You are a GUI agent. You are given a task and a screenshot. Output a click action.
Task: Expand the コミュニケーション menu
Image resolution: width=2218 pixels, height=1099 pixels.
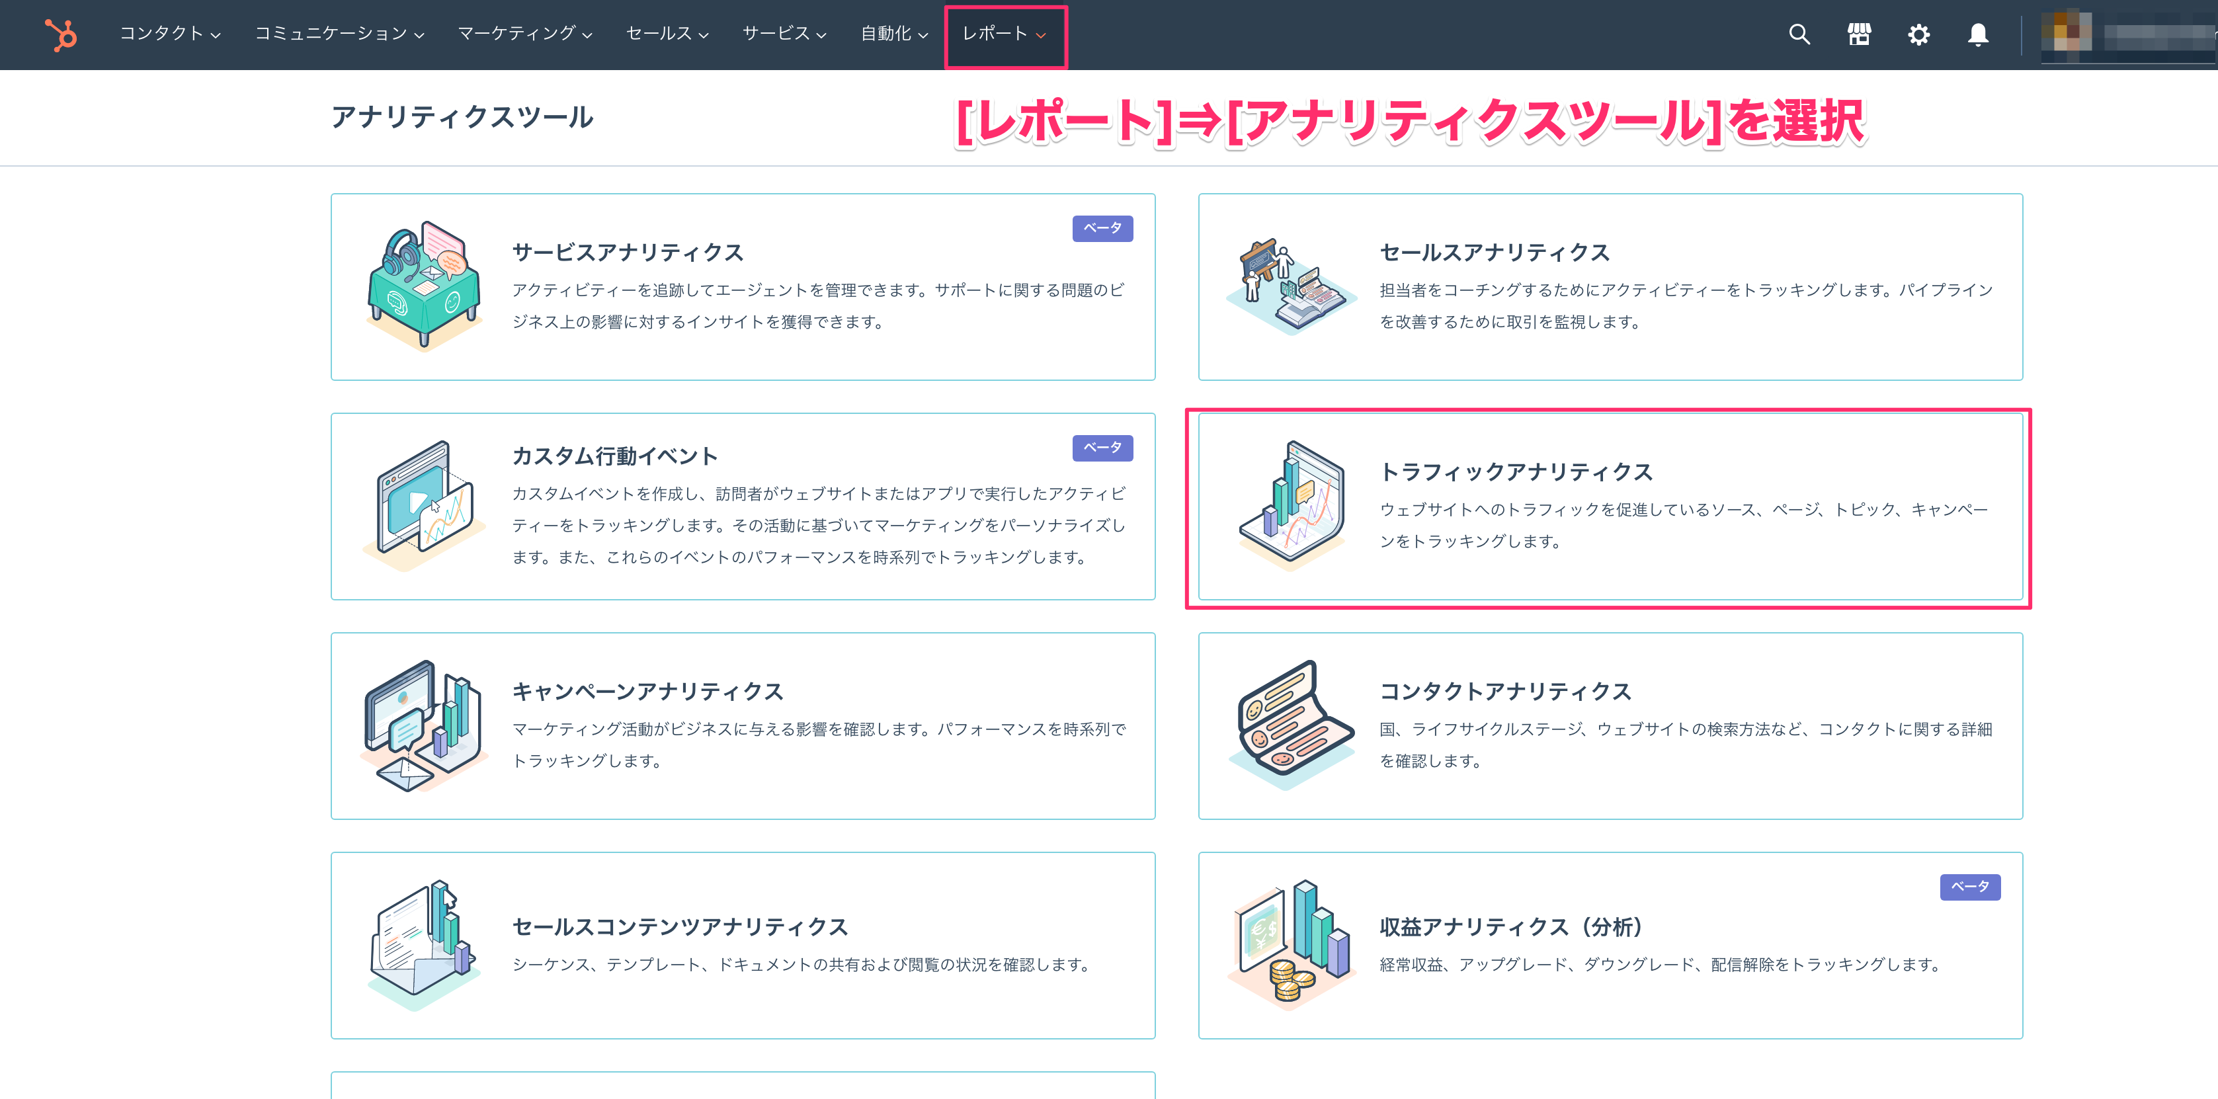tap(339, 34)
